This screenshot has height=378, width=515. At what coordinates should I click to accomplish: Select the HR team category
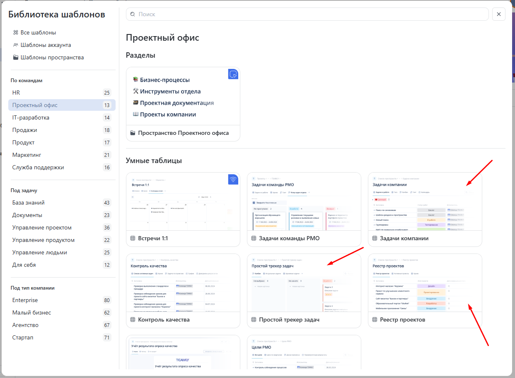click(16, 93)
